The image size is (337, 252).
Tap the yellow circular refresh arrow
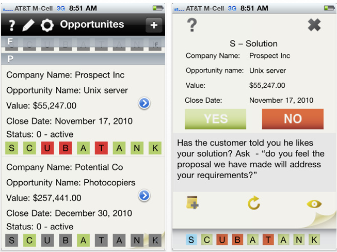(254, 202)
